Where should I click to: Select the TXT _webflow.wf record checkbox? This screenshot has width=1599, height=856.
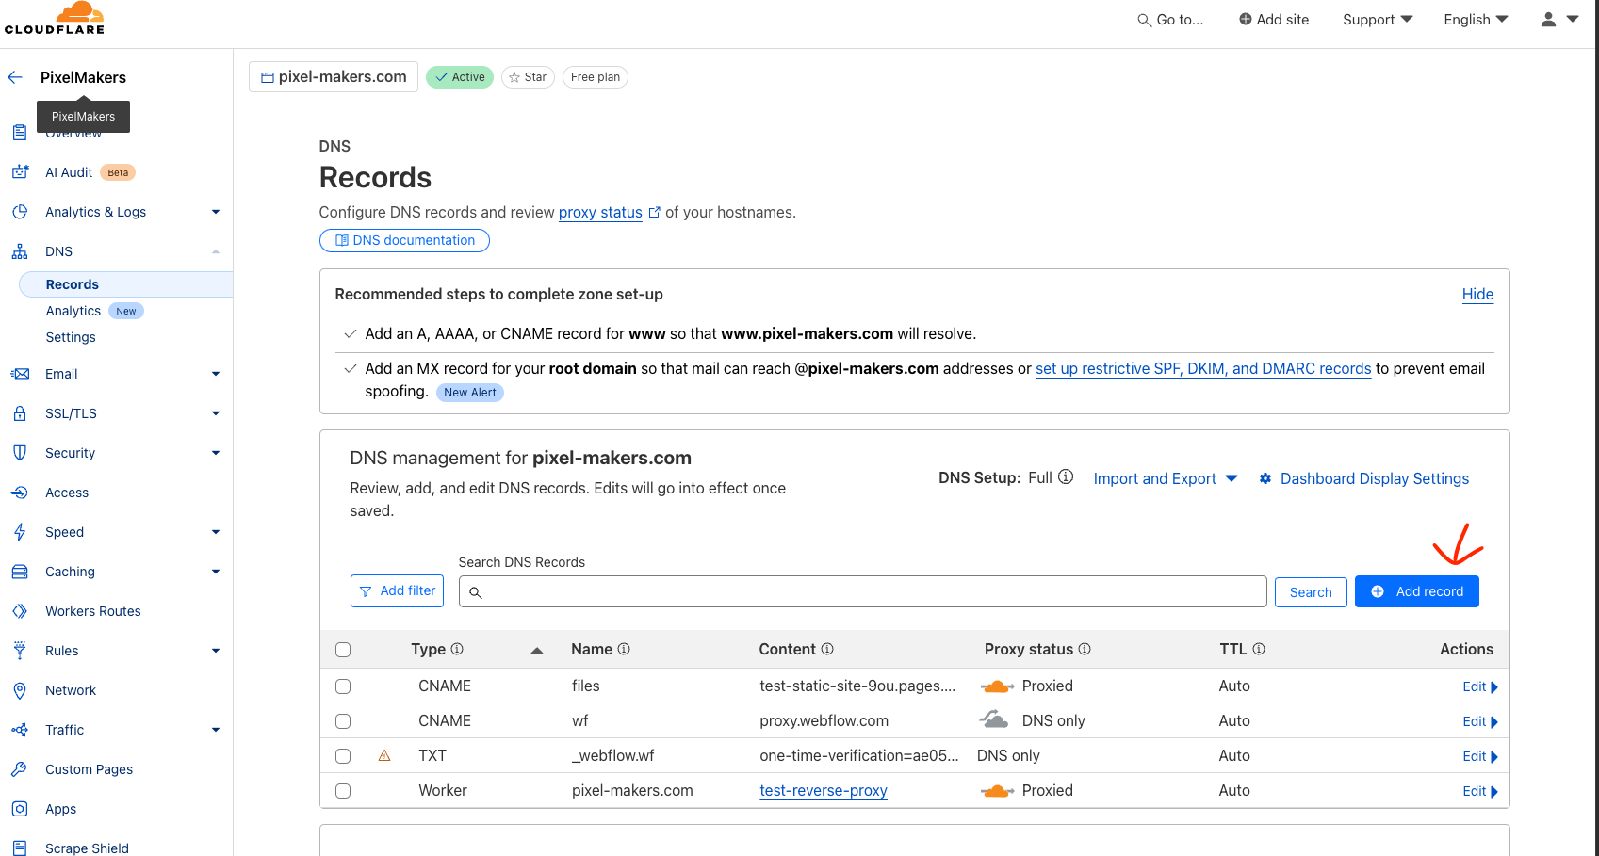(x=343, y=756)
